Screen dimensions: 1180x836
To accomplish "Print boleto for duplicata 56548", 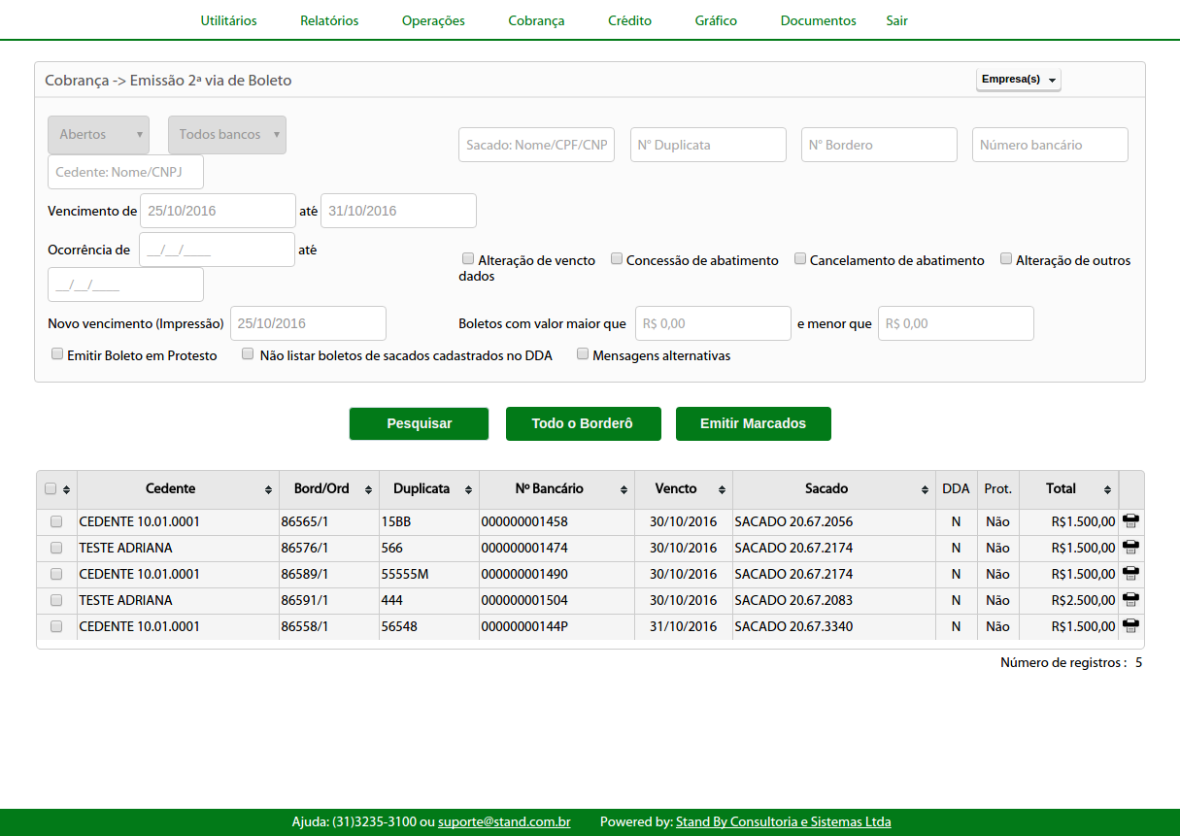I will point(1130,626).
